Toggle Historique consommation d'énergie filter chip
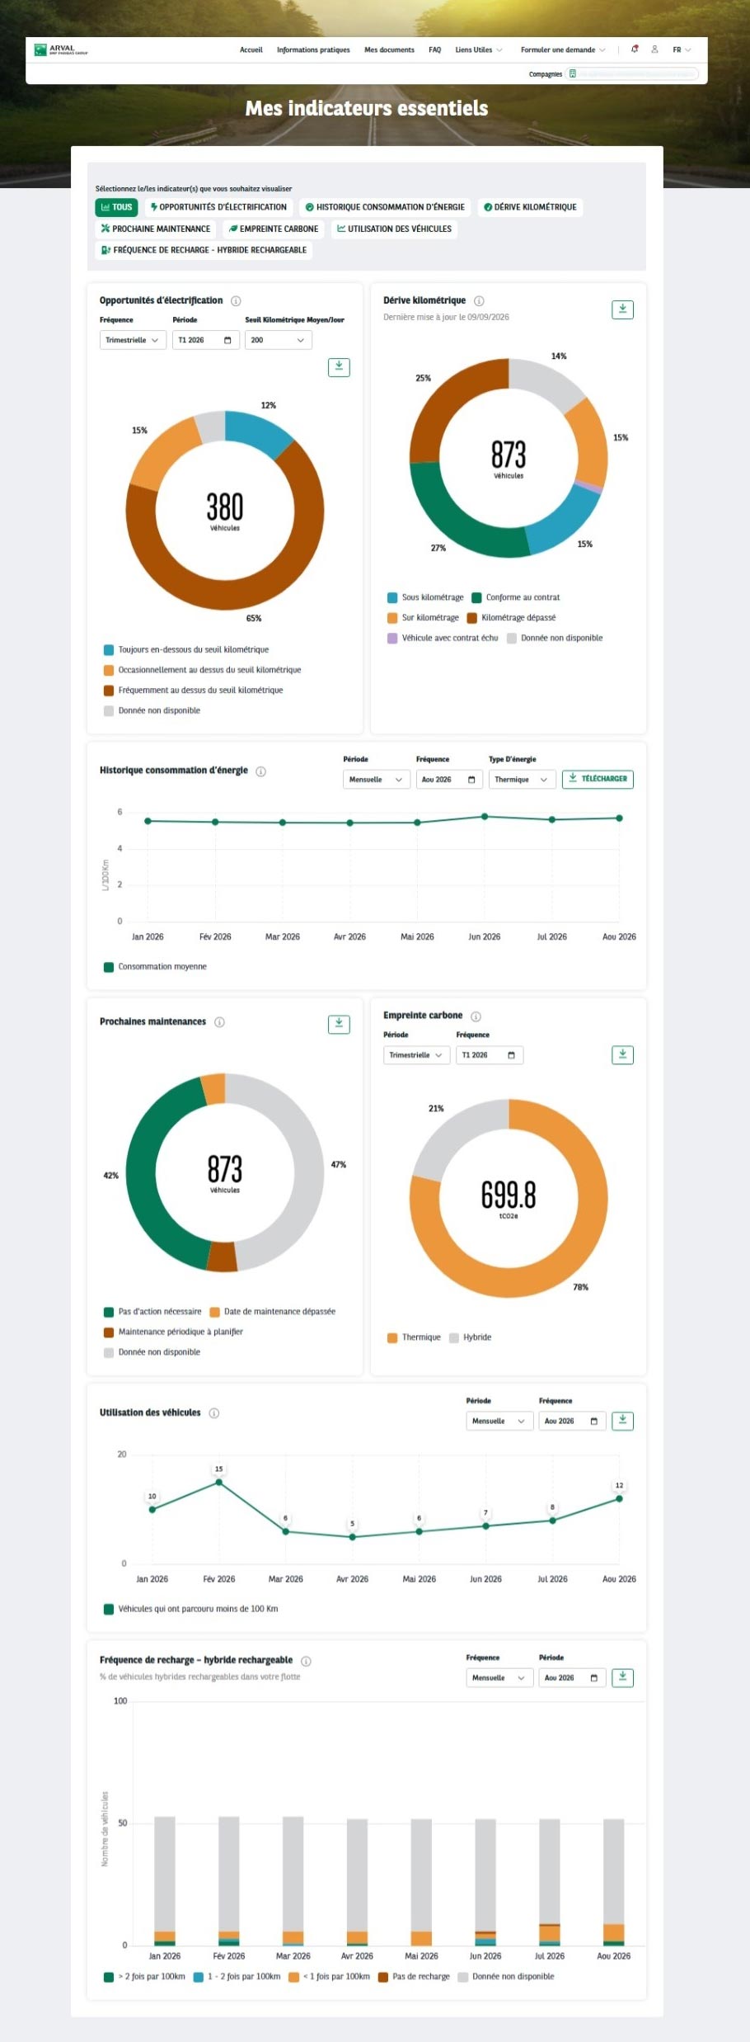Image resolution: width=750 pixels, height=2042 pixels. tap(385, 207)
